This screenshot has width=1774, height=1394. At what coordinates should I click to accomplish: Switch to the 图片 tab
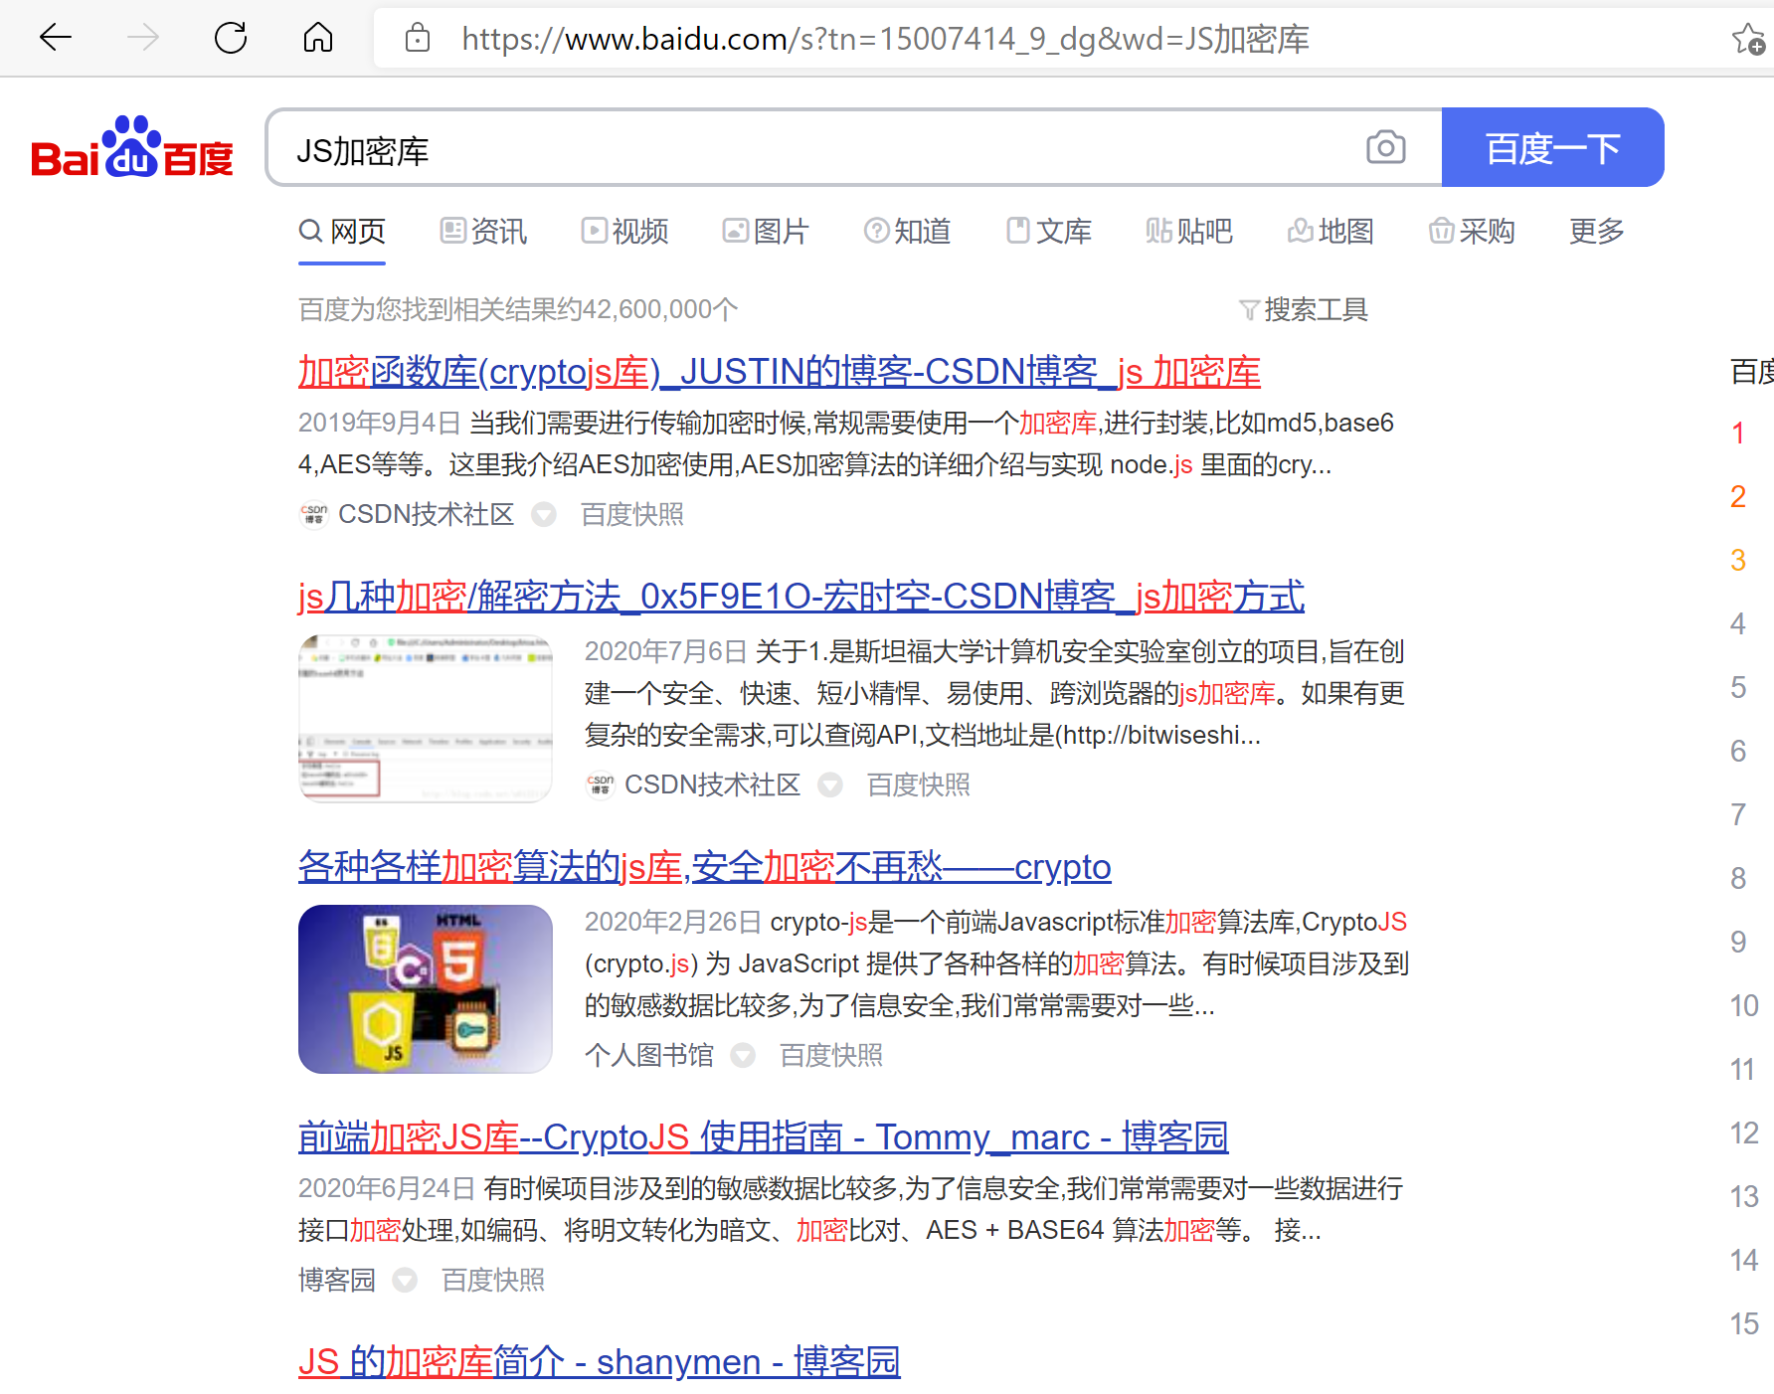(766, 231)
